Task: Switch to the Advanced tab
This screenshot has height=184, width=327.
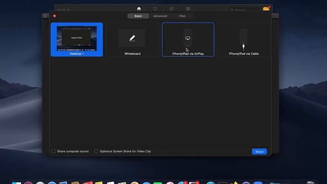Action: (160, 16)
